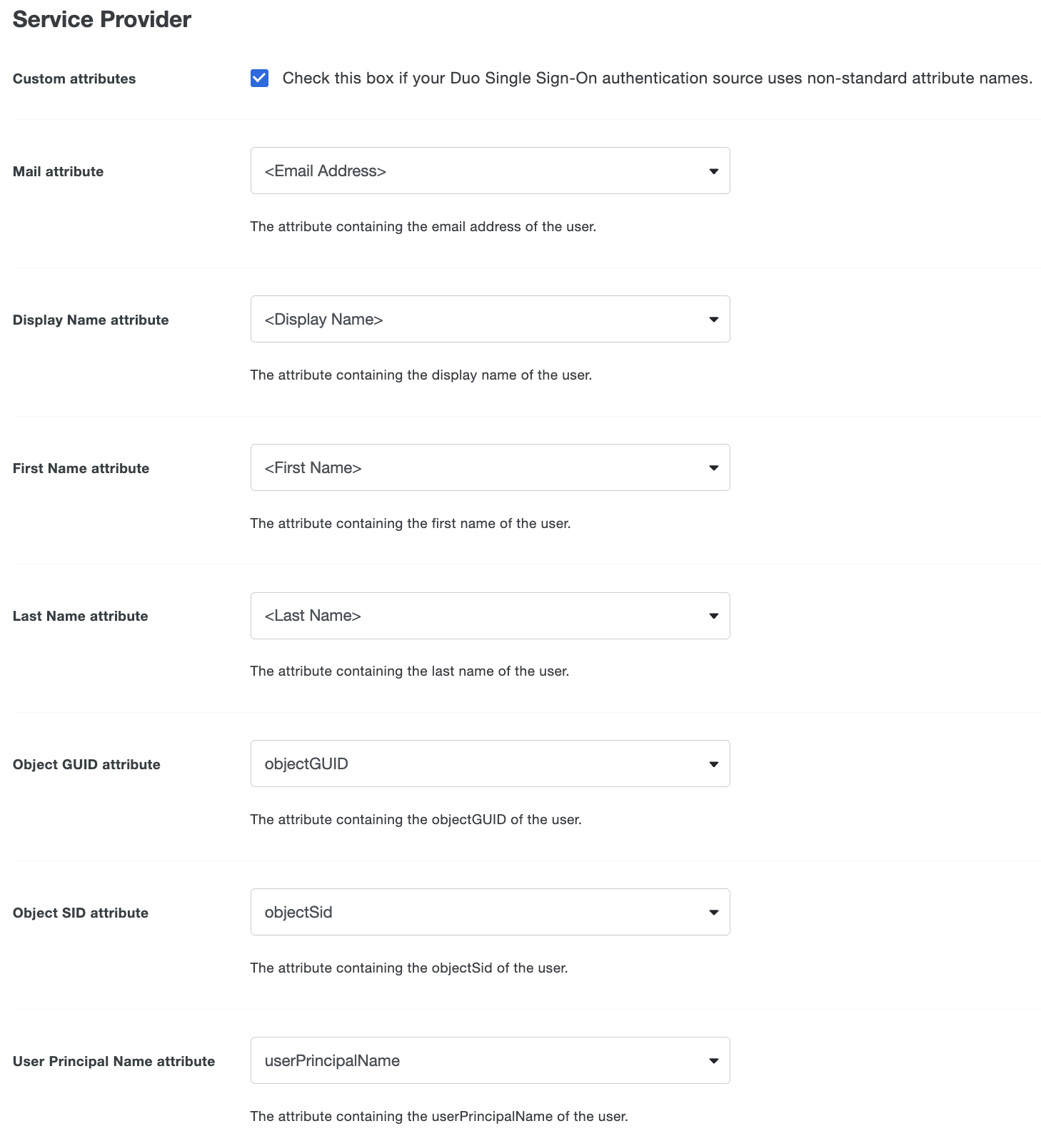Click the dropdown arrow next to objectSid
1041x1136 pixels.
pyautogui.click(x=713, y=912)
